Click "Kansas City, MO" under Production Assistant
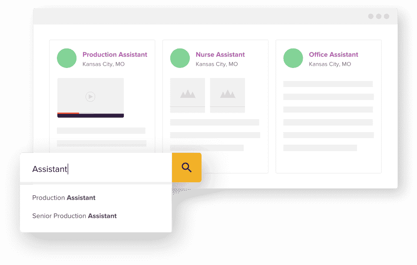The width and height of the screenshot is (417, 265). pos(103,64)
